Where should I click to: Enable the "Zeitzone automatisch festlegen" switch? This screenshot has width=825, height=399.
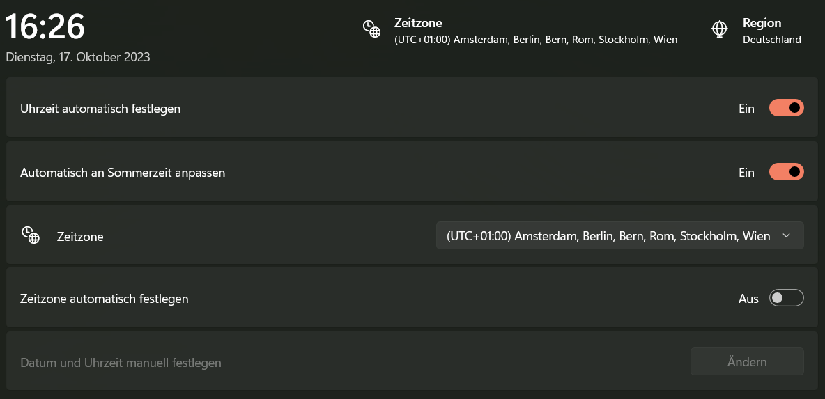click(786, 298)
